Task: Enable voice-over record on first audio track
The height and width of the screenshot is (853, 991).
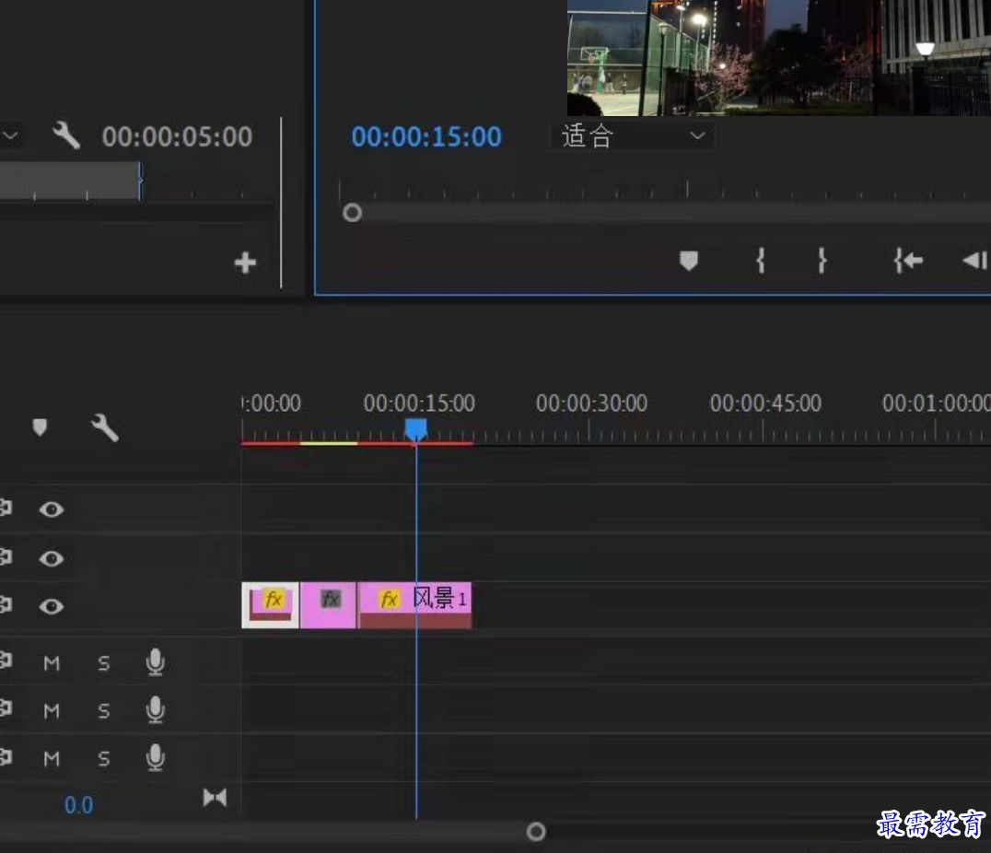Action: [x=155, y=662]
